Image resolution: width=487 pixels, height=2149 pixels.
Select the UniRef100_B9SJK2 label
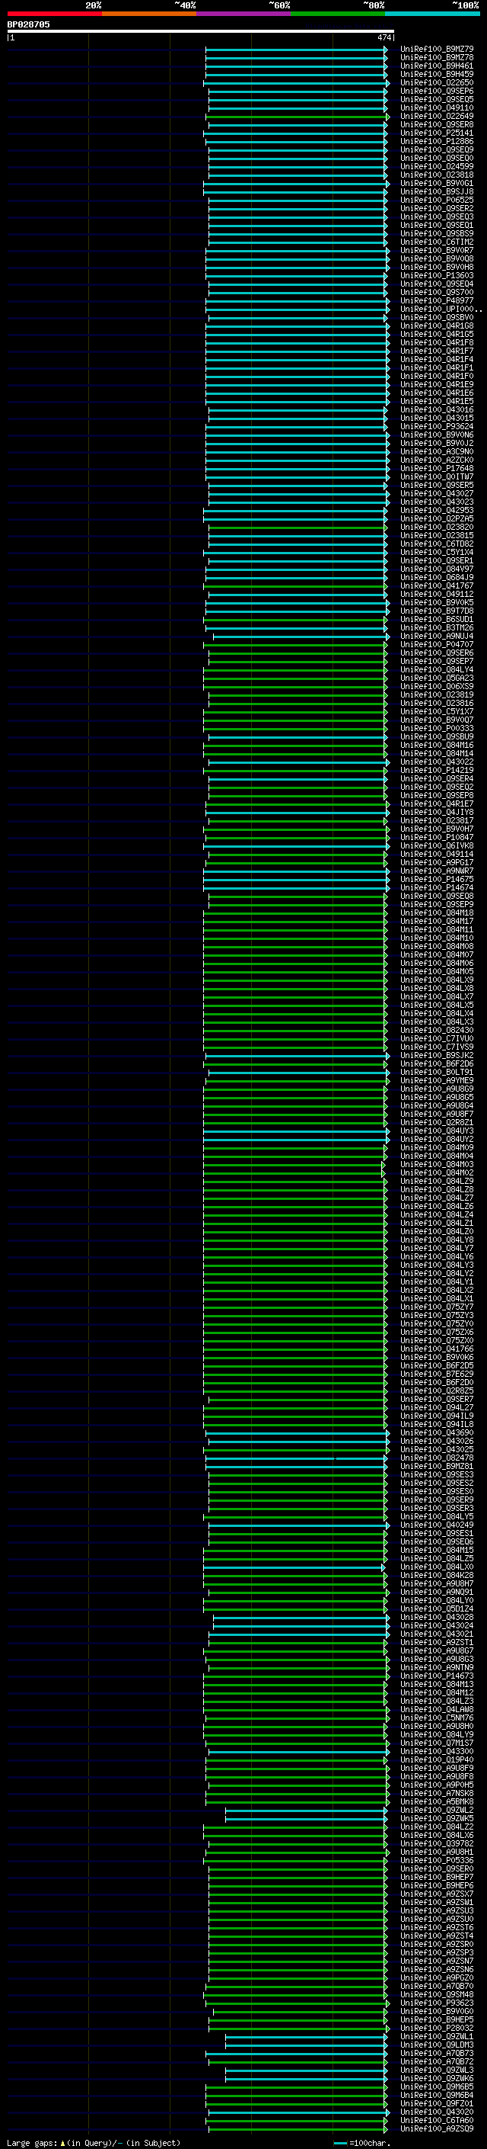click(x=436, y=1055)
